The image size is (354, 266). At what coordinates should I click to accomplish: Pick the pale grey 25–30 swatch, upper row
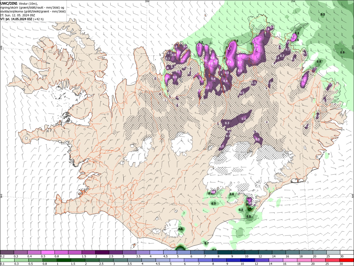pos(333,252)
